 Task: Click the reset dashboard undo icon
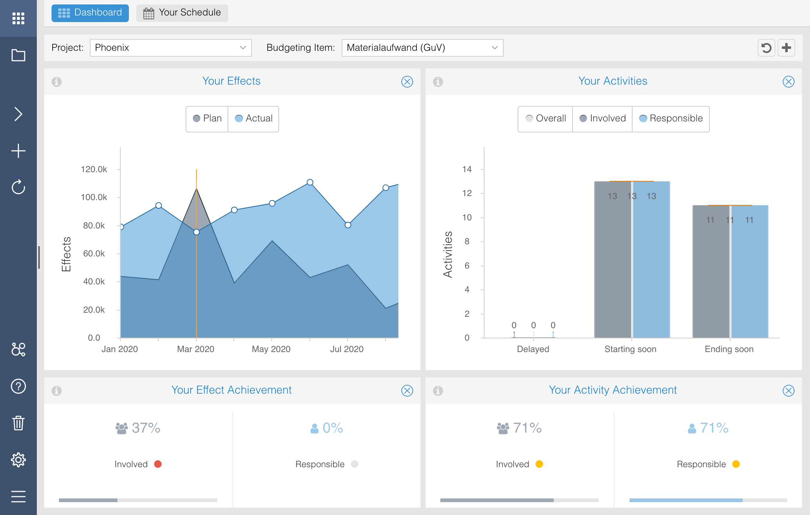(766, 48)
